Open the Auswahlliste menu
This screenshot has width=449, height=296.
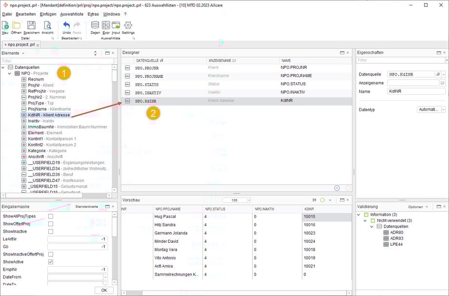click(72, 14)
